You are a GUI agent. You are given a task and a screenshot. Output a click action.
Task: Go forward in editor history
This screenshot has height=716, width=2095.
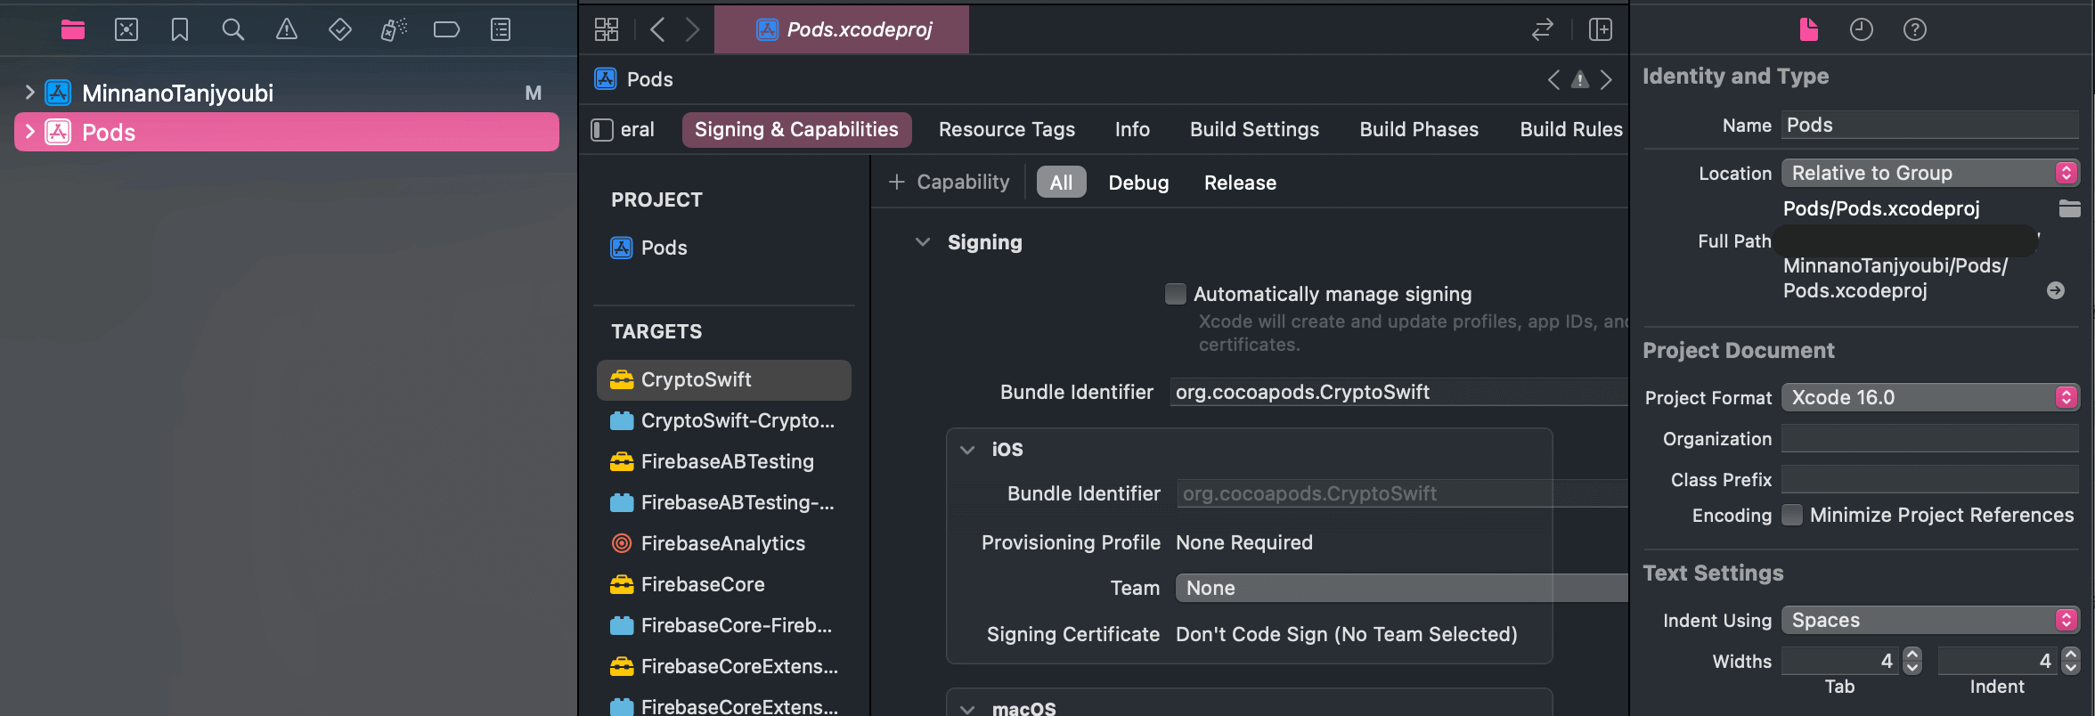coord(692,30)
